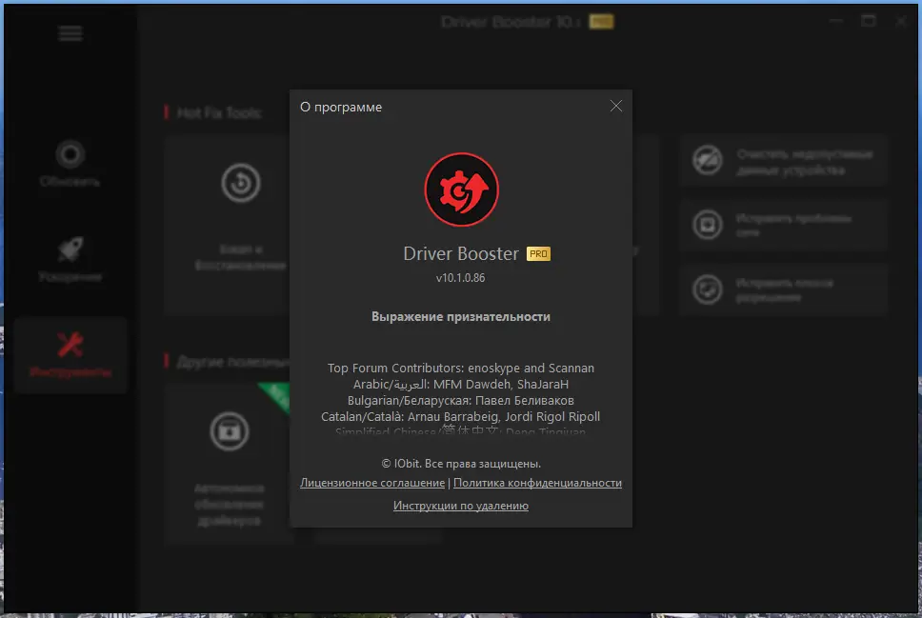Close the О программе dialog

click(615, 106)
